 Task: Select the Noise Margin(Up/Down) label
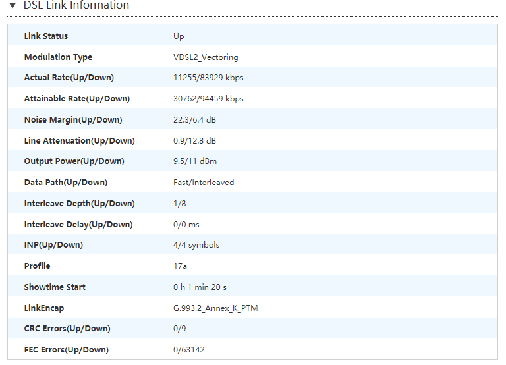pos(73,120)
